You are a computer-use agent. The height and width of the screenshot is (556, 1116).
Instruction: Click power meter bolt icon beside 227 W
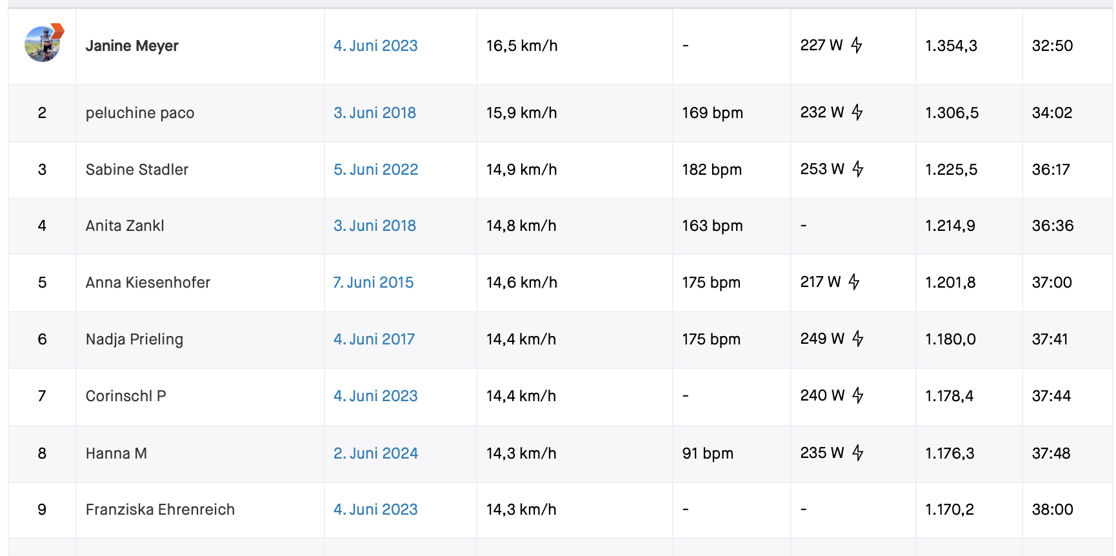(x=857, y=45)
